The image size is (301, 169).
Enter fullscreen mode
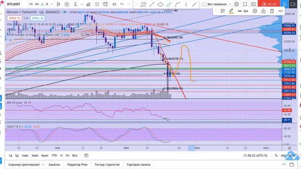point(245,4)
